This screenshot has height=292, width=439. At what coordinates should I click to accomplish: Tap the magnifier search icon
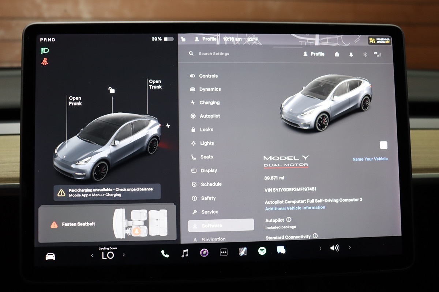[x=191, y=54]
